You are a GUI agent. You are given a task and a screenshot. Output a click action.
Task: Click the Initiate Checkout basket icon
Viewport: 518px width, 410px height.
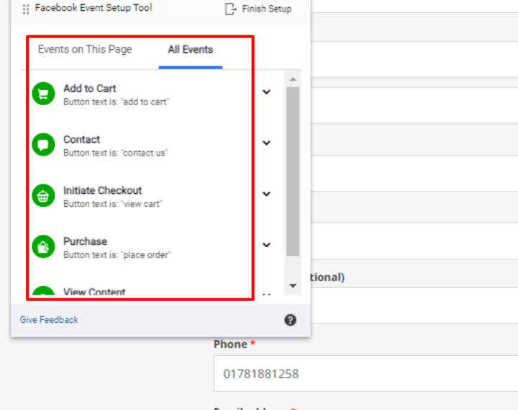pos(43,195)
